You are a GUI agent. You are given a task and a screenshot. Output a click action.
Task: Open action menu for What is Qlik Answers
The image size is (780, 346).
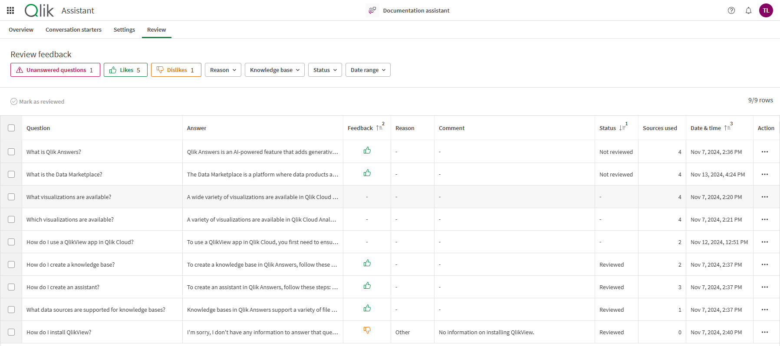point(765,152)
